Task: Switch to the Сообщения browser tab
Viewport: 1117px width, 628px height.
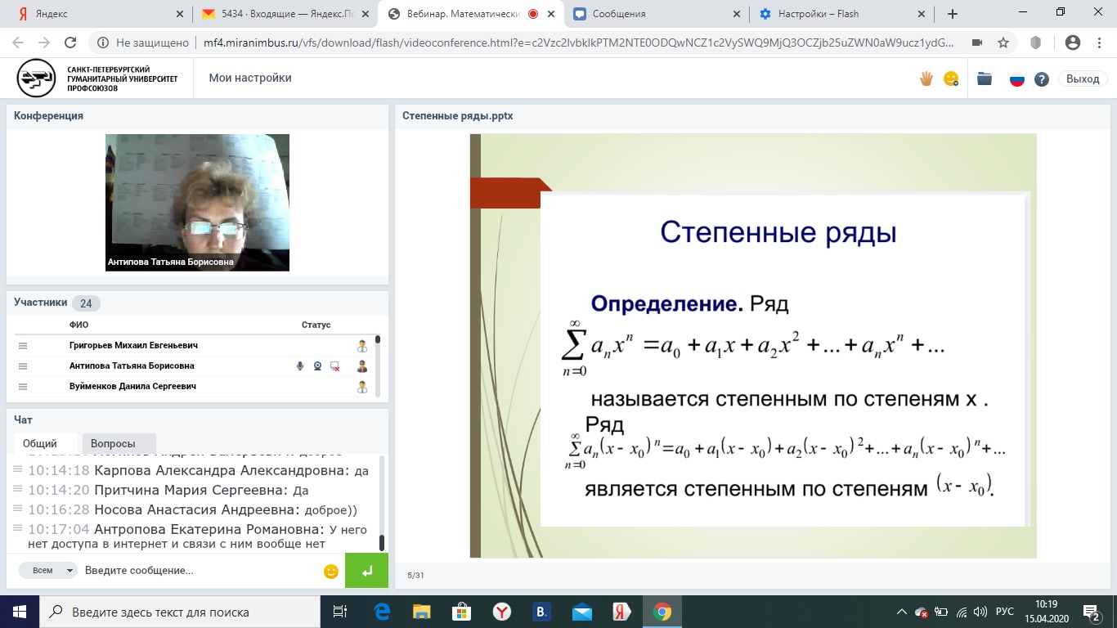Action: click(658, 14)
